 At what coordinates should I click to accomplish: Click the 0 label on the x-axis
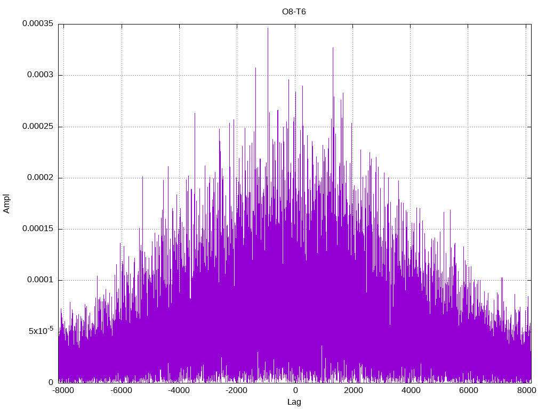(295, 390)
